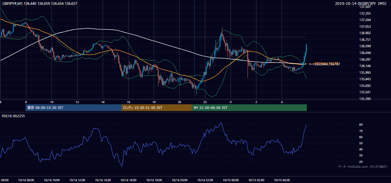Viewport: 391px width, 183px height.
Task: Click the 10/14 18:00 date label
Action: tap(154, 180)
